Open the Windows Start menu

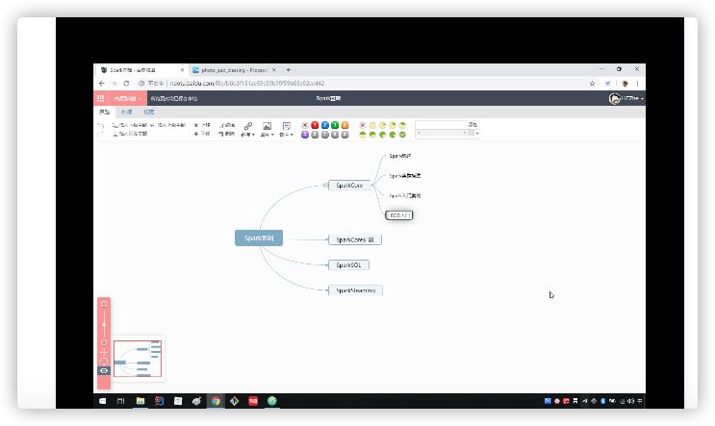tap(103, 401)
